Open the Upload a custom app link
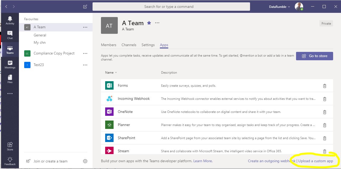The height and width of the screenshot is (169, 341). pos(316,161)
